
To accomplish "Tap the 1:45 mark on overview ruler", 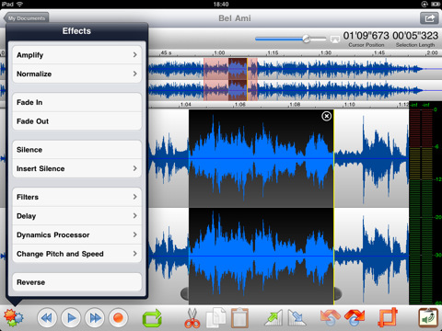I will (x=379, y=53).
